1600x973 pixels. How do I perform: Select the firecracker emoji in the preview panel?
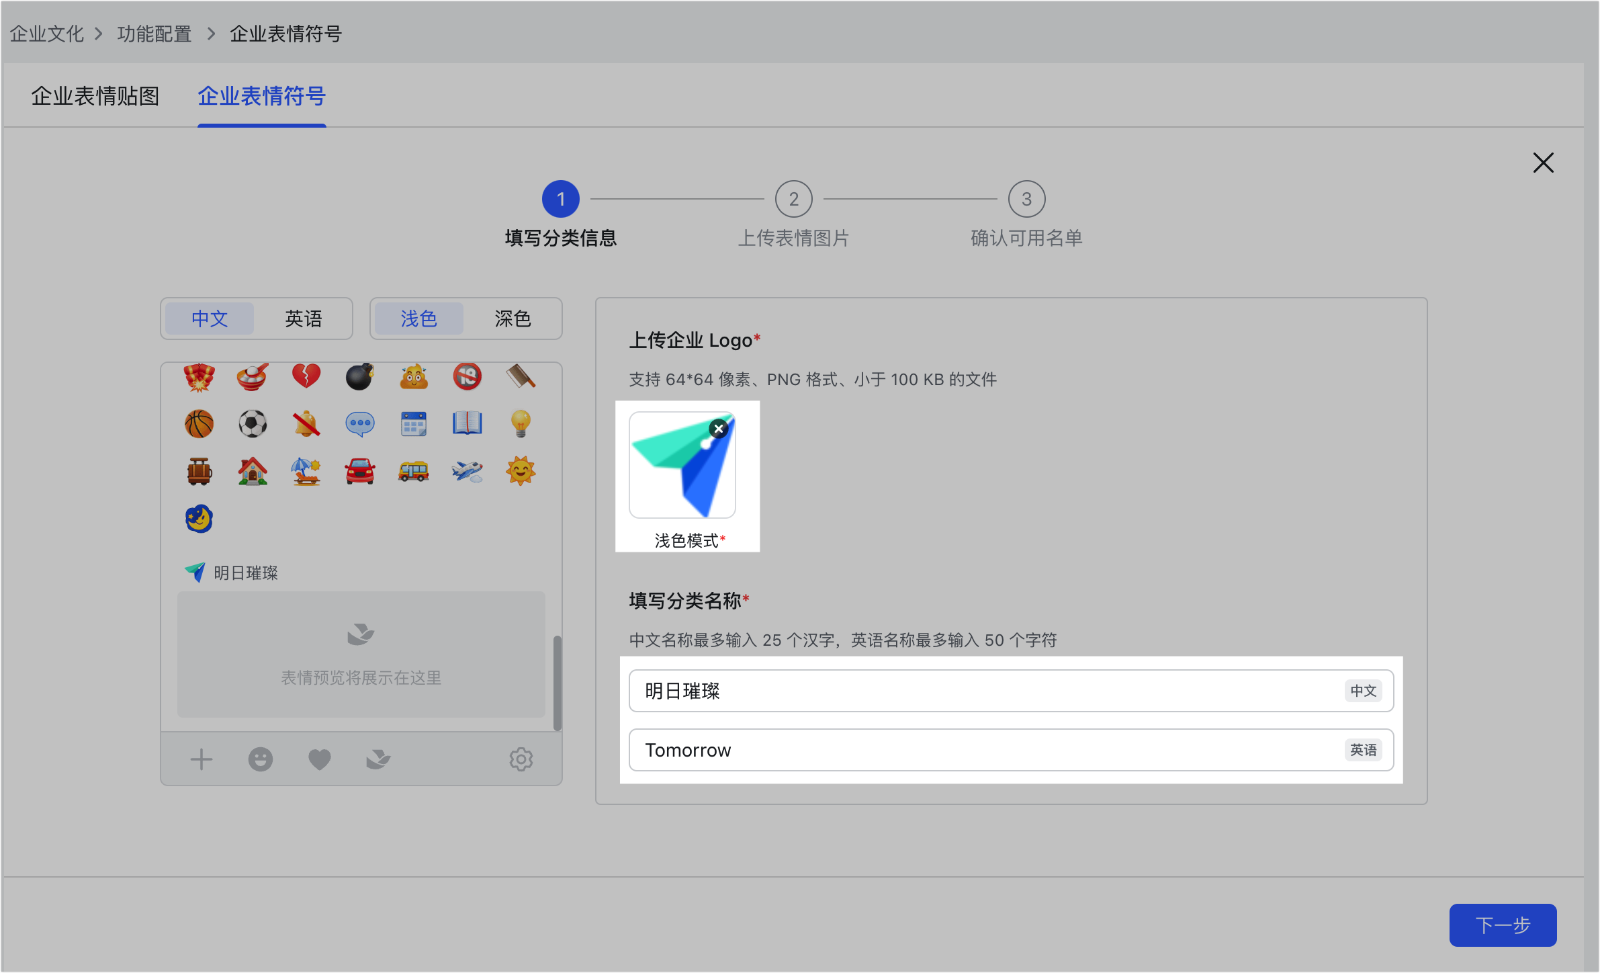(x=199, y=377)
